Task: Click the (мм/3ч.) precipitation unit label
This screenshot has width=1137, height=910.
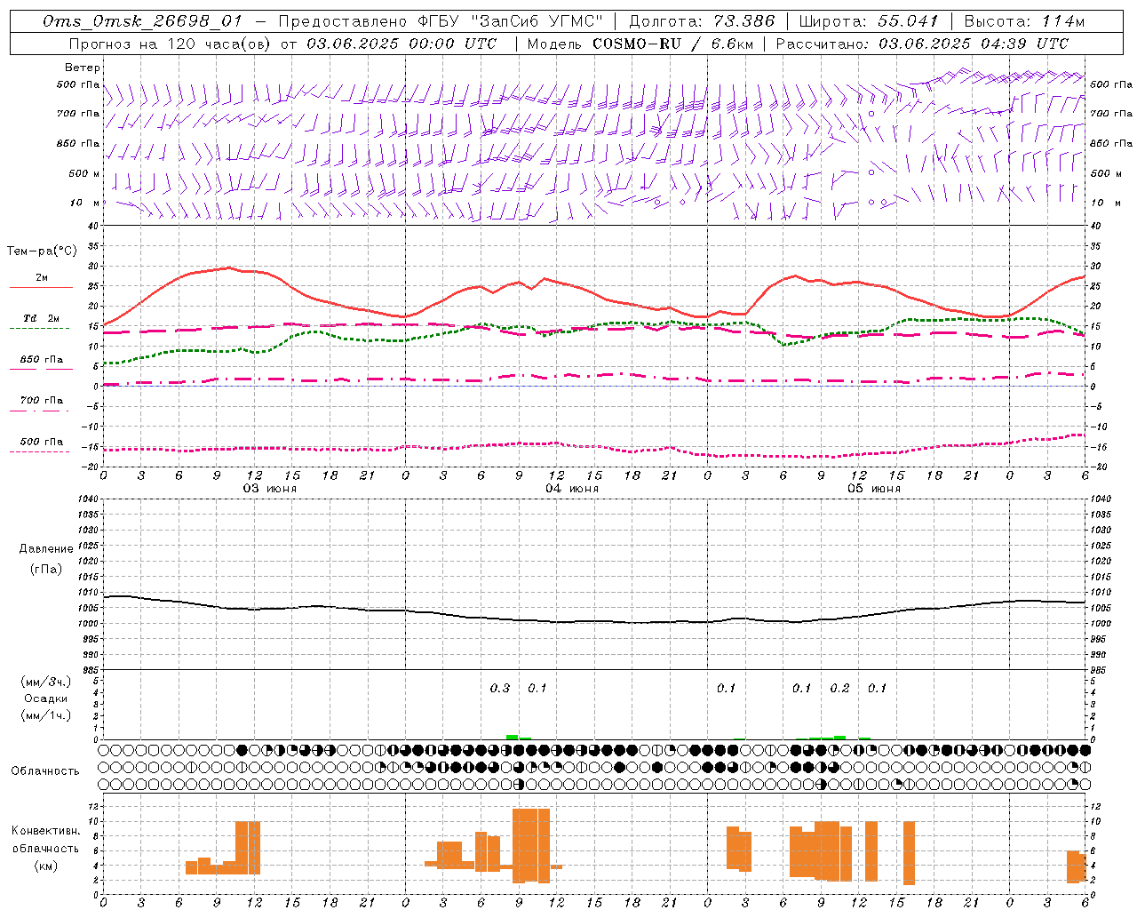Action: tap(46, 682)
